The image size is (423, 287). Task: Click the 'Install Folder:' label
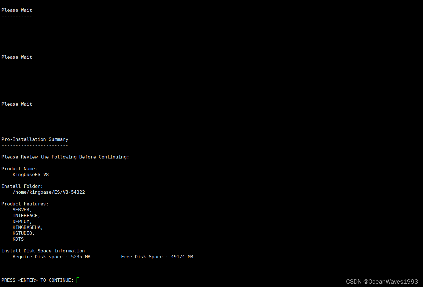(22, 186)
